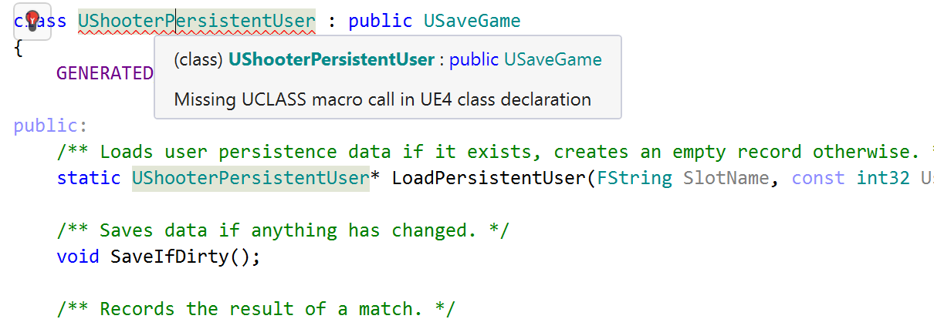Click USaveGame base class in the declaration

click(x=472, y=21)
